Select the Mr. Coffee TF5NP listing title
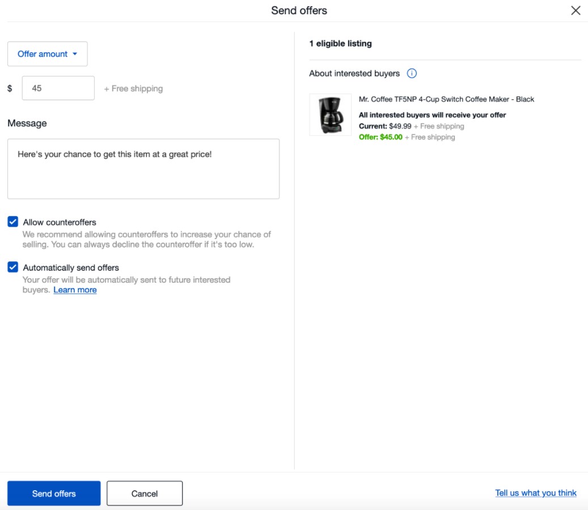 tap(446, 99)
